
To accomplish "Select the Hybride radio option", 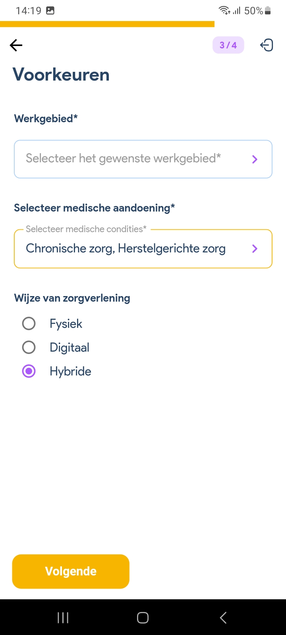I will 29,371.
